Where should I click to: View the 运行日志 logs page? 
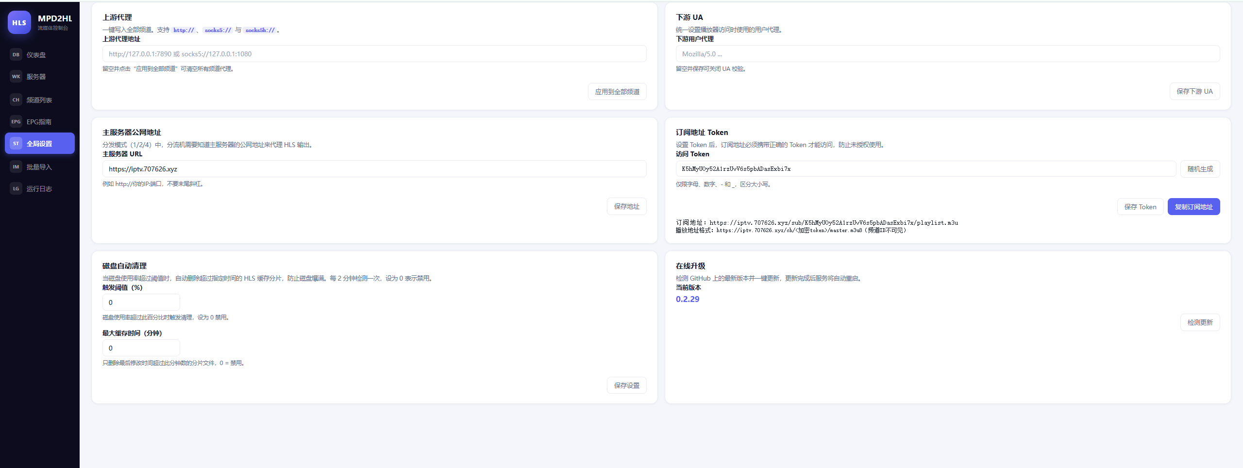point(40,189)
